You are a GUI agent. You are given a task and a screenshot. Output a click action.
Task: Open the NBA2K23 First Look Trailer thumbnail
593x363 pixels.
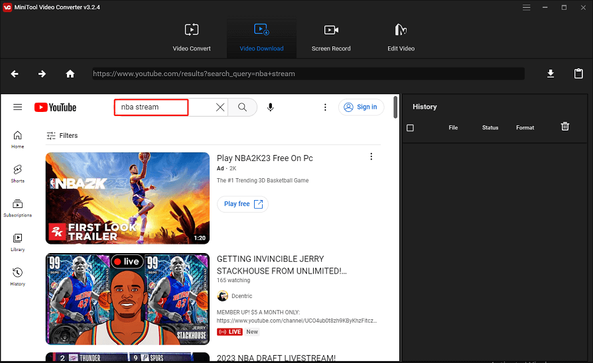point(127,198)
